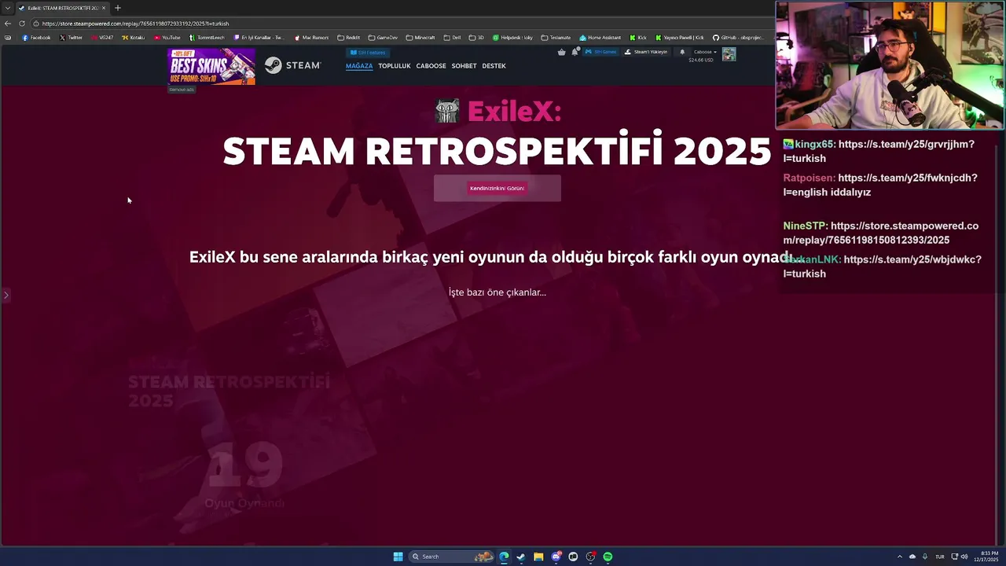The image size is (1006, 566).
Task: Show hidden system tray icons
Action: 901,557
